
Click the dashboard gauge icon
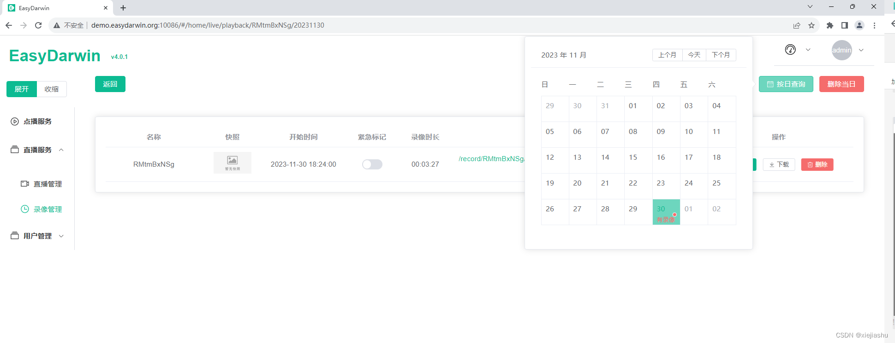pos(790,50)
